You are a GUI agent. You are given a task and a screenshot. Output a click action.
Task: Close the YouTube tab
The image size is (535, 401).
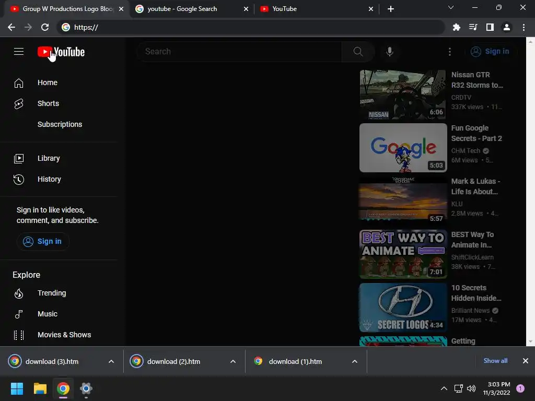coord(371,9)
